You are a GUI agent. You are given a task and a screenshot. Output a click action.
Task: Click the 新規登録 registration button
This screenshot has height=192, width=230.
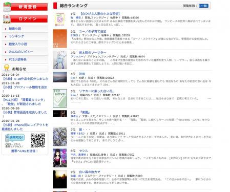click(x=25, y=7)
